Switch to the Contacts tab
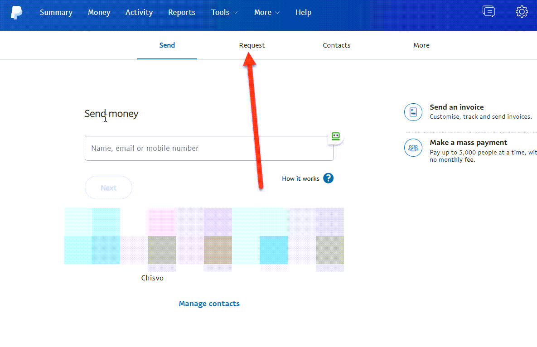The image size is (537, 347). pos(336,45)
